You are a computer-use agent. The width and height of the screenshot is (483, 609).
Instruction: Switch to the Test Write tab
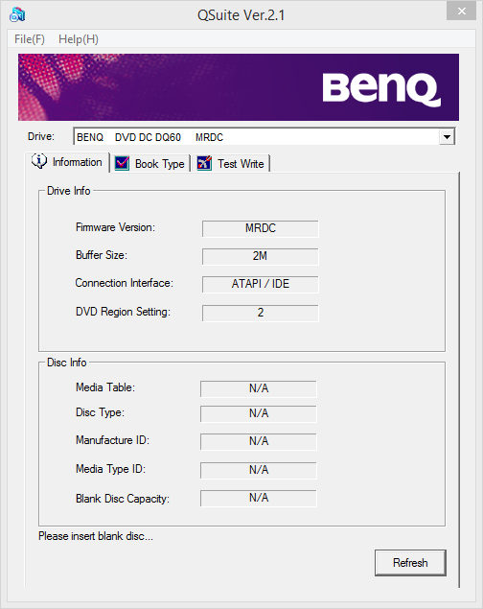click(231, 163)
